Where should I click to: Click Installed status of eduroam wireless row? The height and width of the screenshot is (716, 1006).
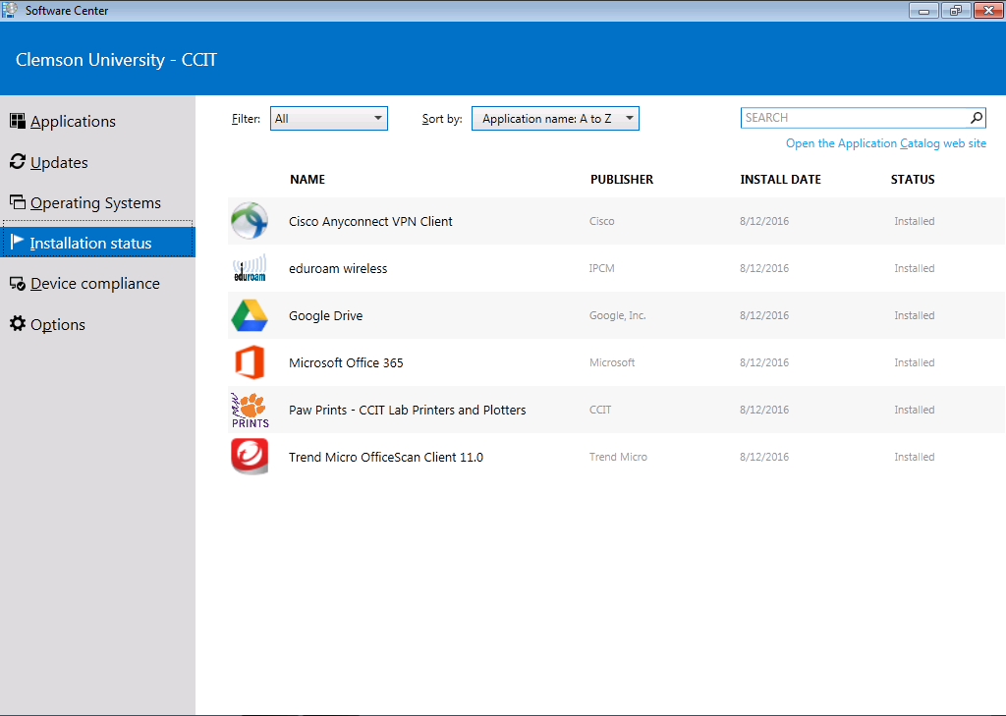(915, 268)
